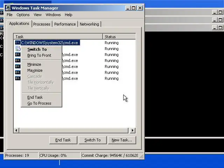The height and width of the screenshot is (168, 224).
Task: Click the End Task button below the list
Action: pyautogui.click(x=63, y=140)
